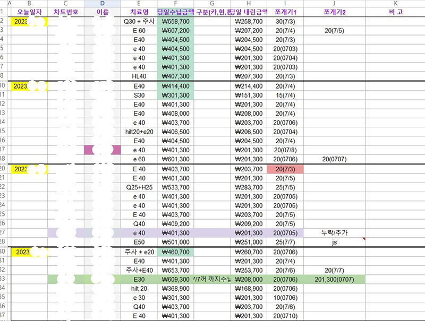Select the red highlighted 20(7/3) cell
The image size is (425, 321).
tap(285, 169)
